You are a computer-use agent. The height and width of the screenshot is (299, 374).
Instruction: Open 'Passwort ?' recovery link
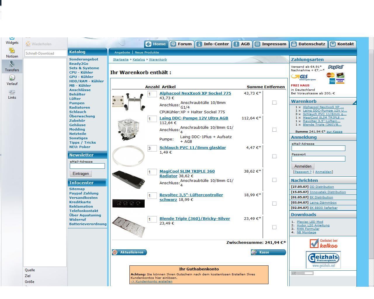(x=303, y=172)
